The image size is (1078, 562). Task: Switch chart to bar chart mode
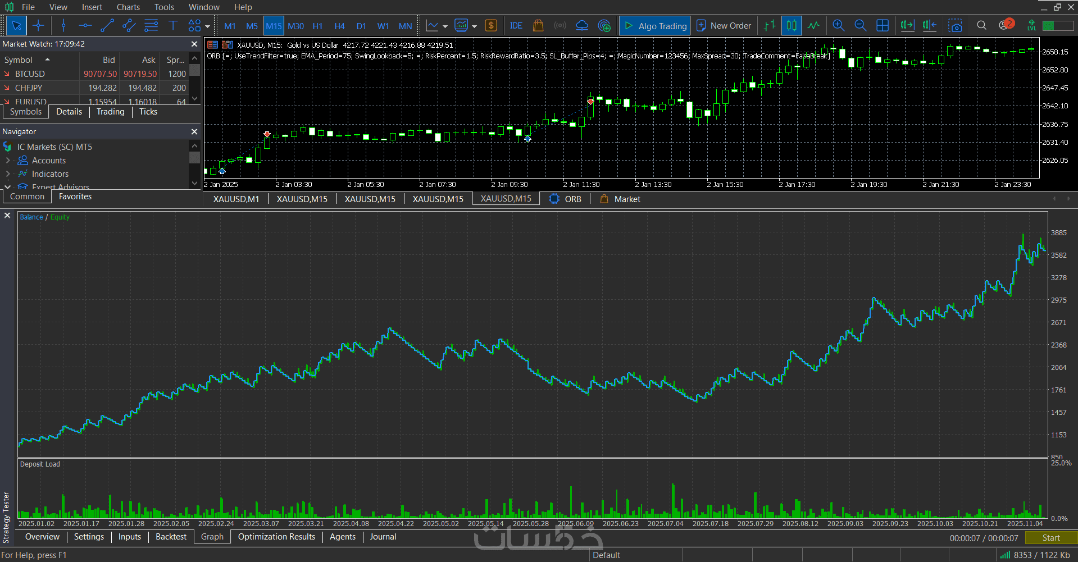coord(770,25)
